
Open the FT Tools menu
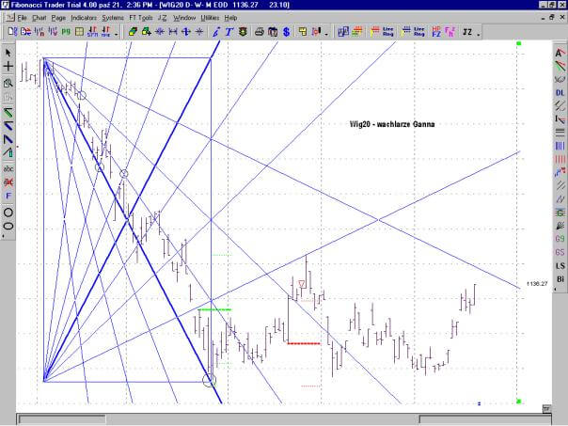[140, 17]
